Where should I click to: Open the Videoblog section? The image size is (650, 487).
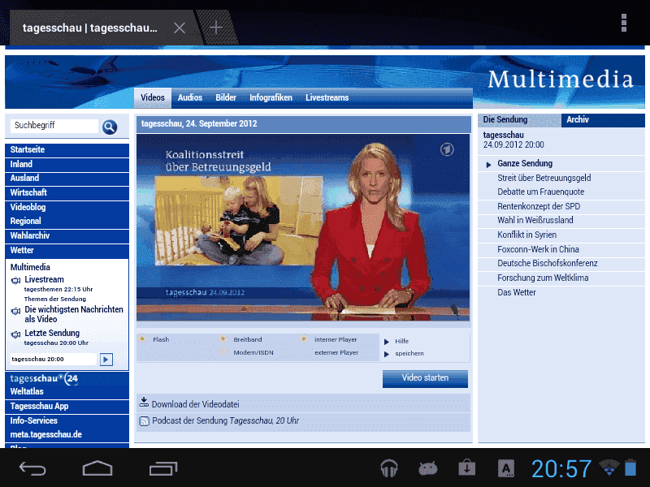click(x=67, y=208)
